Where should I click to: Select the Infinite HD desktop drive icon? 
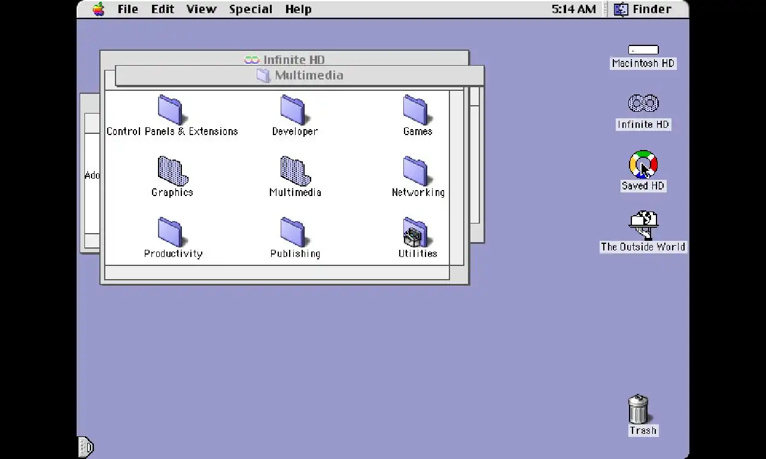coord(643,103)
